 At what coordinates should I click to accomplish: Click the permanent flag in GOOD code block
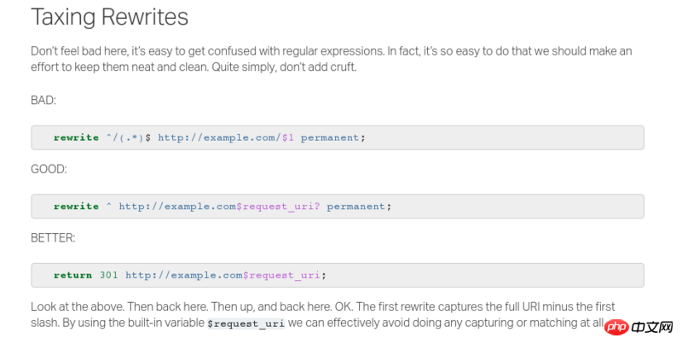tap(356, 207)
